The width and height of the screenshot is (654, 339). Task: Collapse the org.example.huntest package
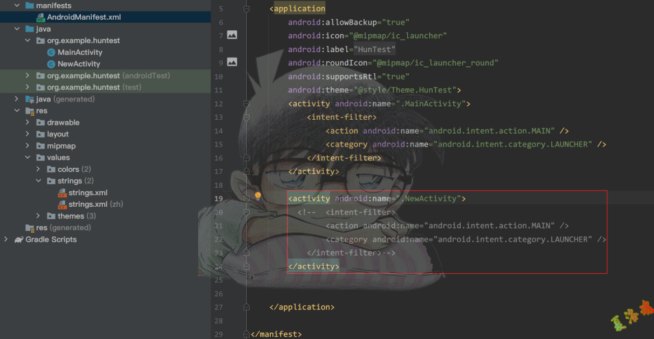pos(28,41)
